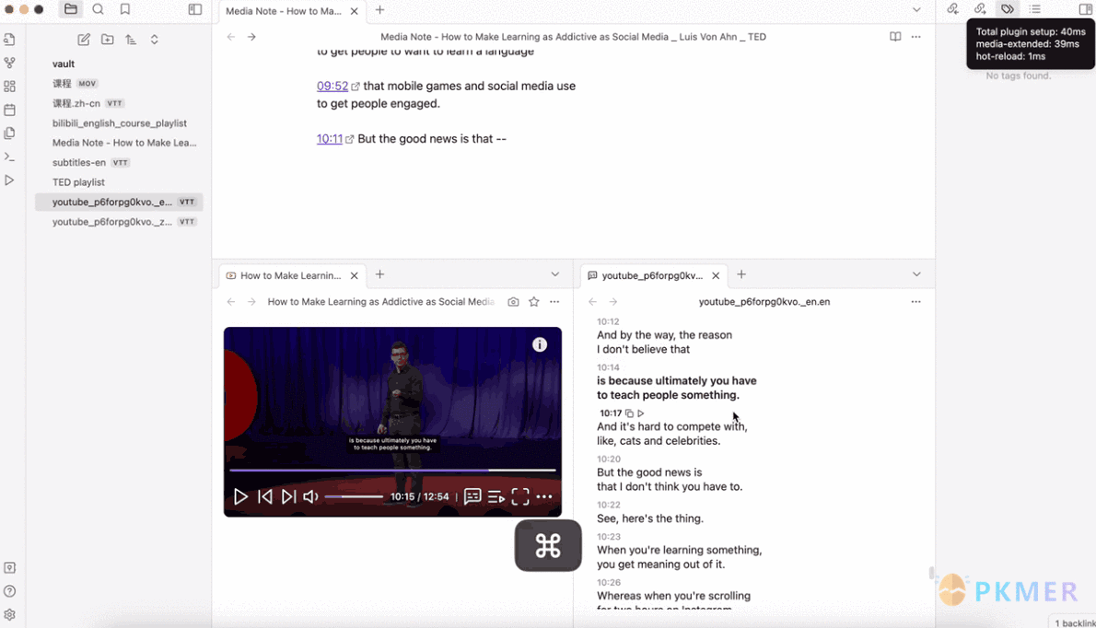Show outgoing links pane icon
This screenshot has width=1096, height=628.
(x=980, y=9)
